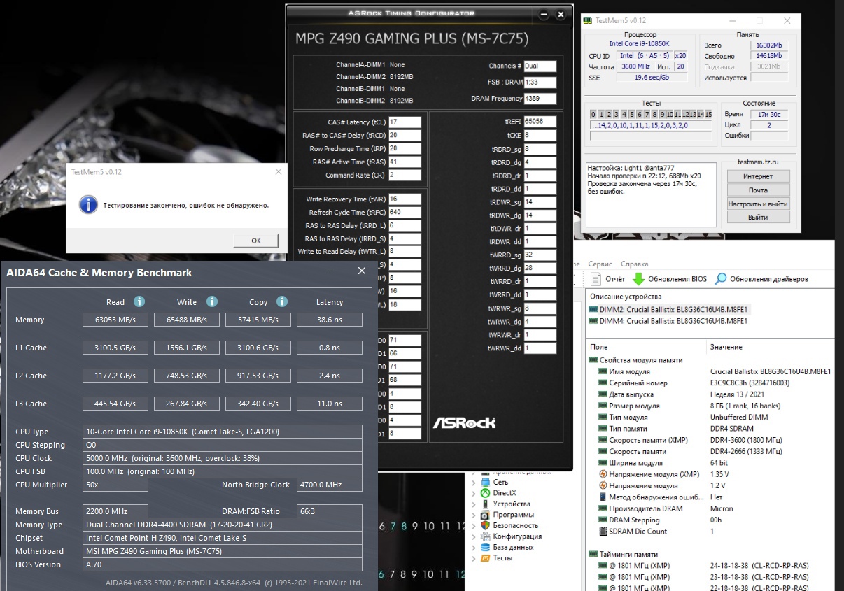
Task: Click the Memory Read value 63053 MB/s
Action: 115,320
